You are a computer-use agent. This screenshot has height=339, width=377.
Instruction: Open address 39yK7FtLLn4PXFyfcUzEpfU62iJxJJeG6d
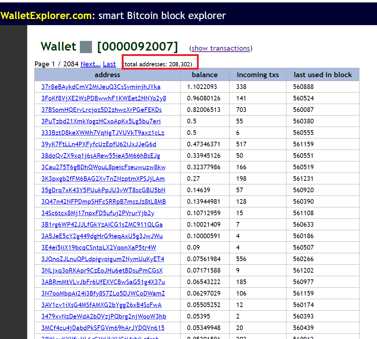(x=99, y=144)
